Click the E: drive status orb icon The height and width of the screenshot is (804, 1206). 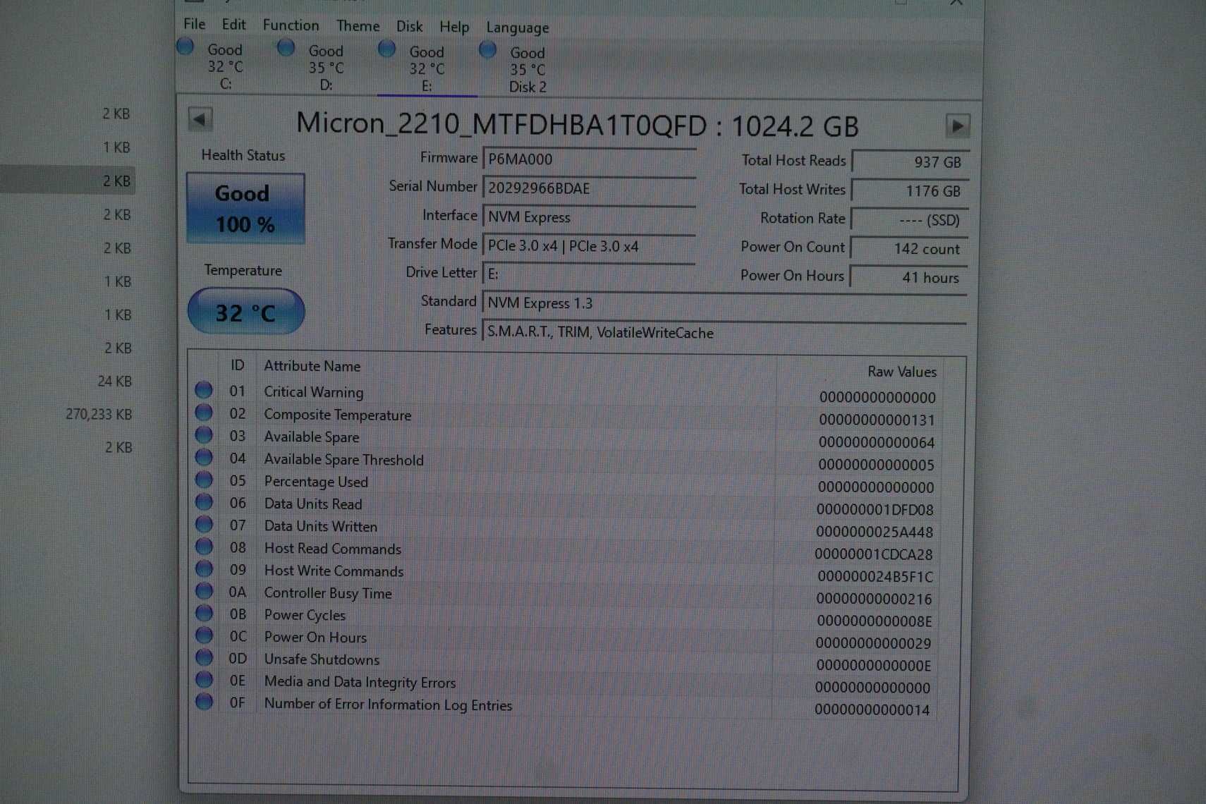(386, 49)
